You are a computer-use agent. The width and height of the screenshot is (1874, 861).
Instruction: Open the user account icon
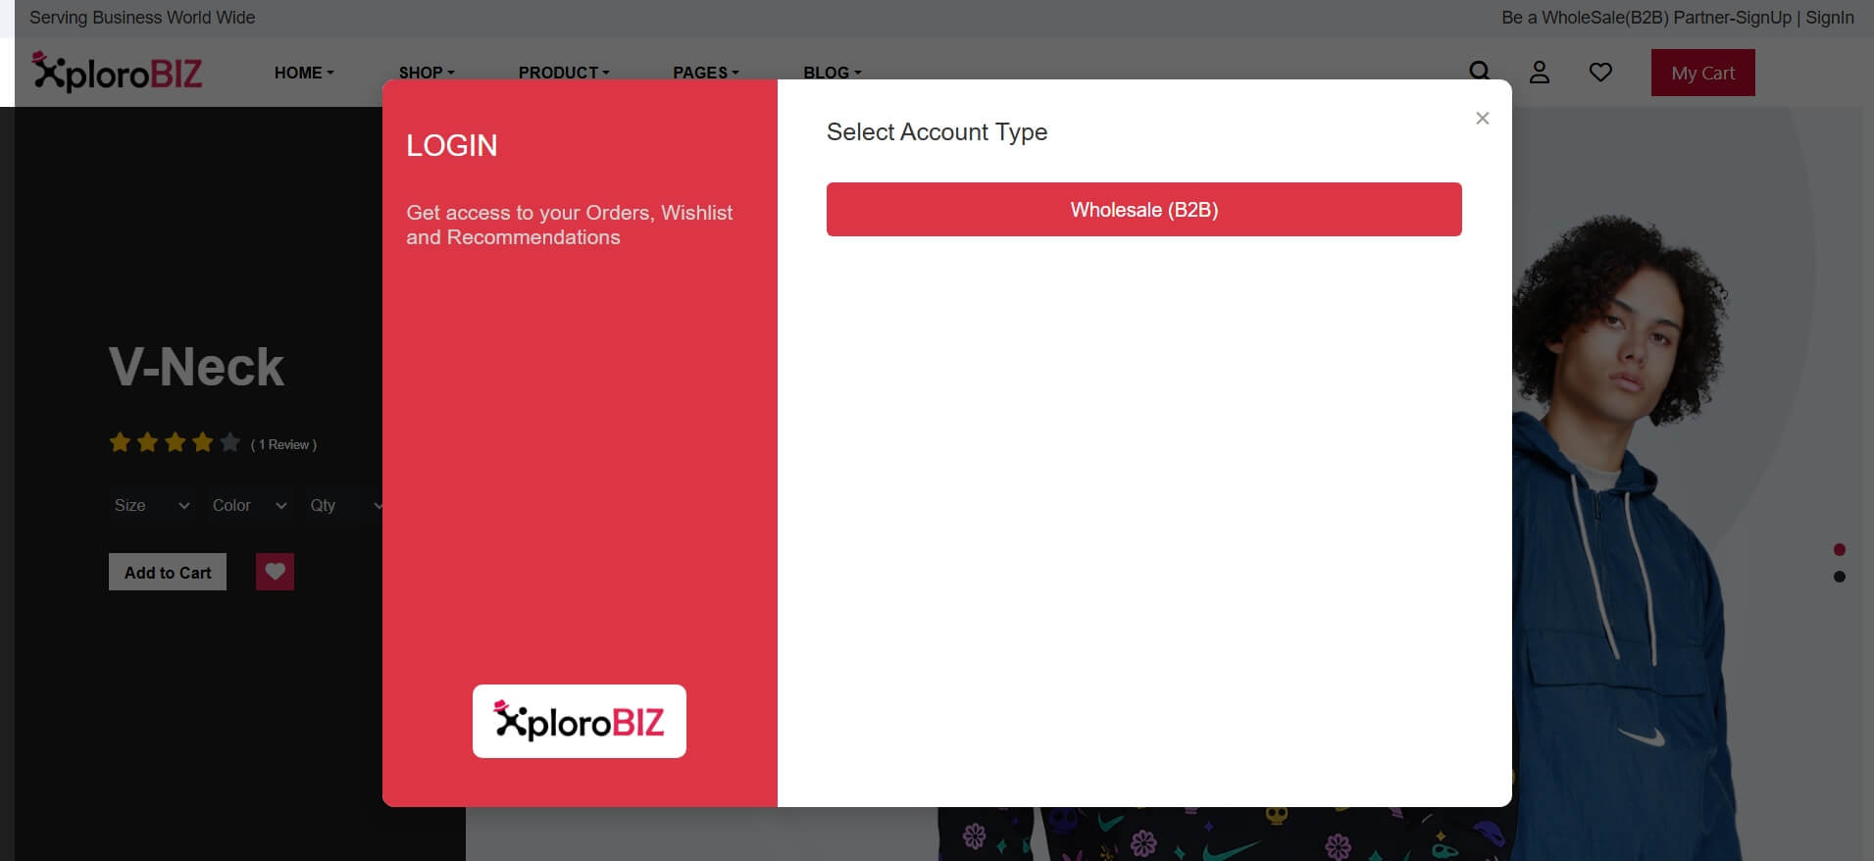(x=1540, y=72)
